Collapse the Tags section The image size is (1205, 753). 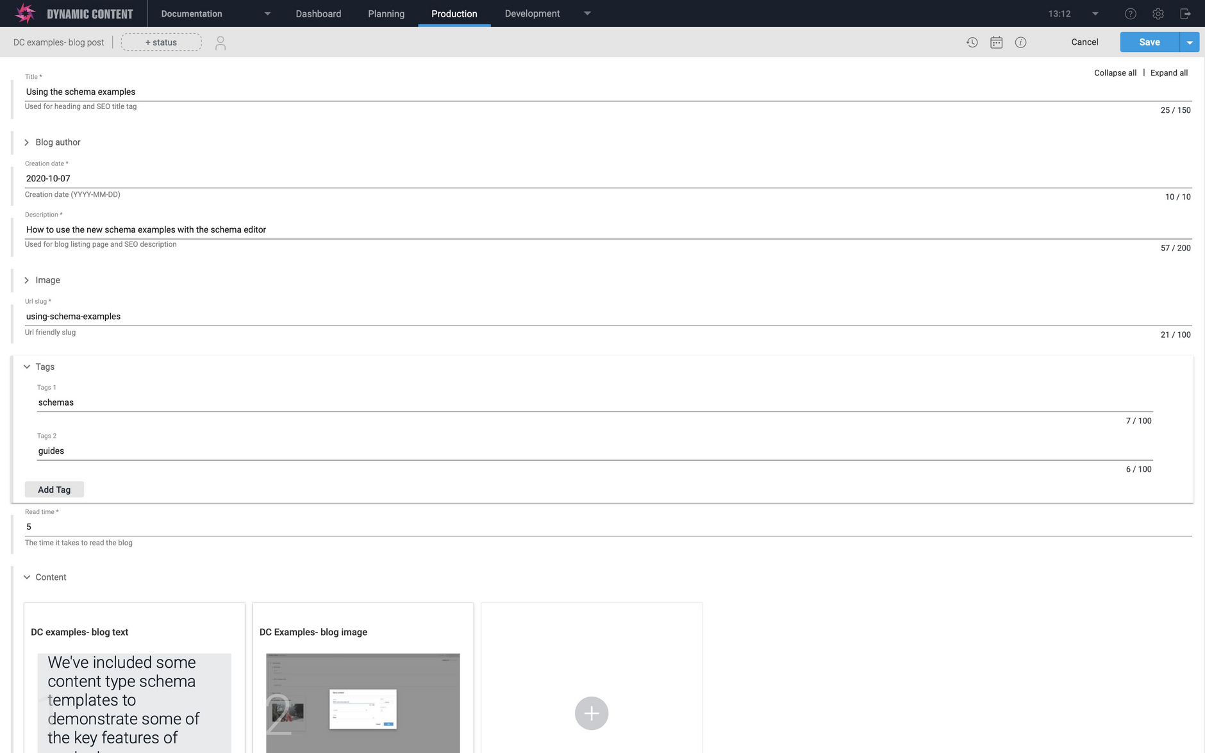click(27, 367)
